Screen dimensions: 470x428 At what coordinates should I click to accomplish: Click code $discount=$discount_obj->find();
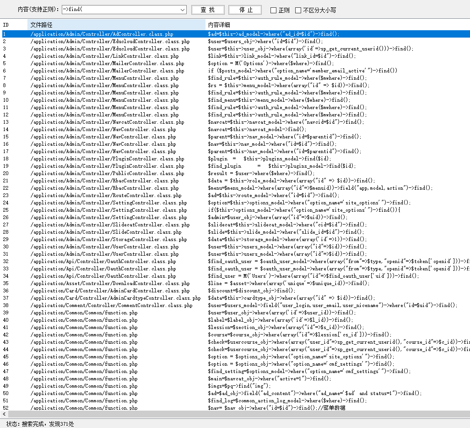[x=252, y=291]
